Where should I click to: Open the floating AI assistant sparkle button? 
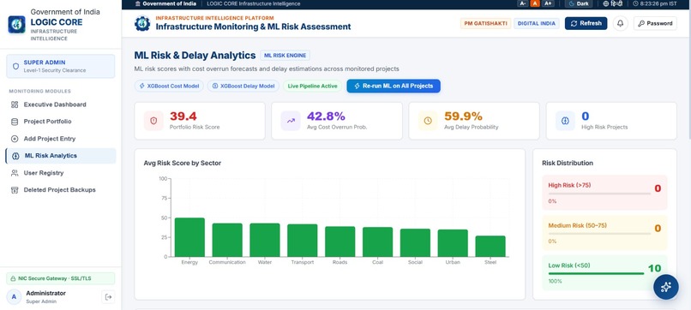tap(665, 287)
